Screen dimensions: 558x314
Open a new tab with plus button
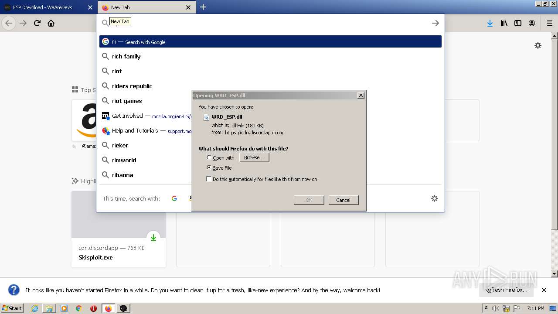[x=203, y=7]
